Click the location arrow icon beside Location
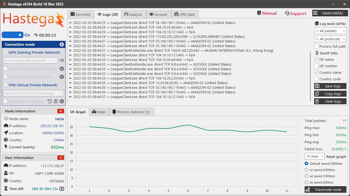The image size is (350, 196). click(6, 133)
